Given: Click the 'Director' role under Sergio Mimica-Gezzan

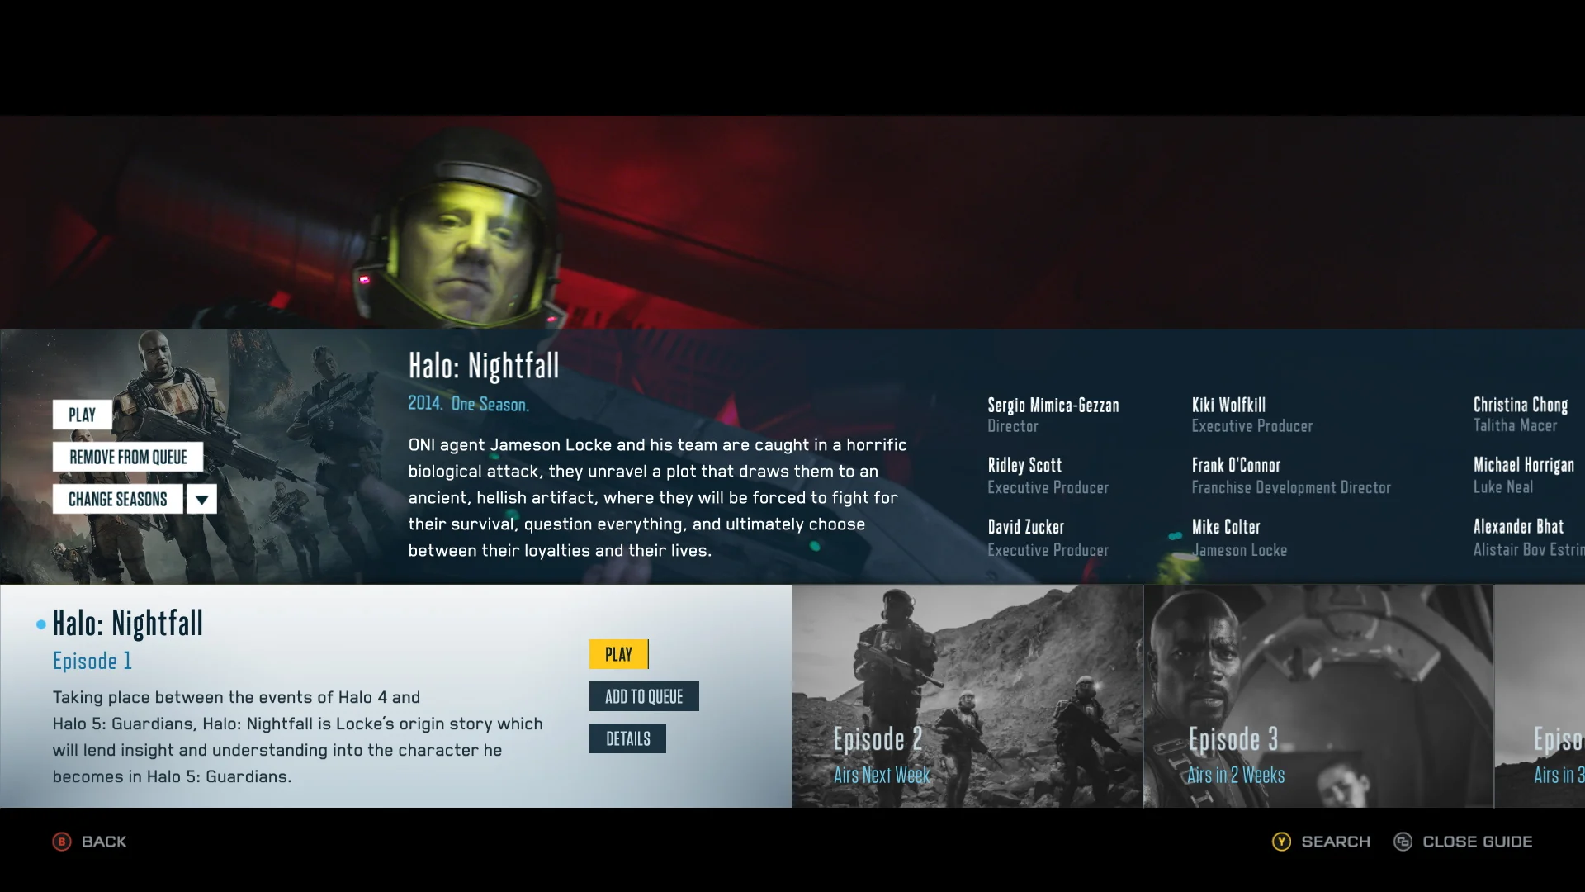Looking at the screenshot, I should pyautogui.click(x=1013, y=426).
